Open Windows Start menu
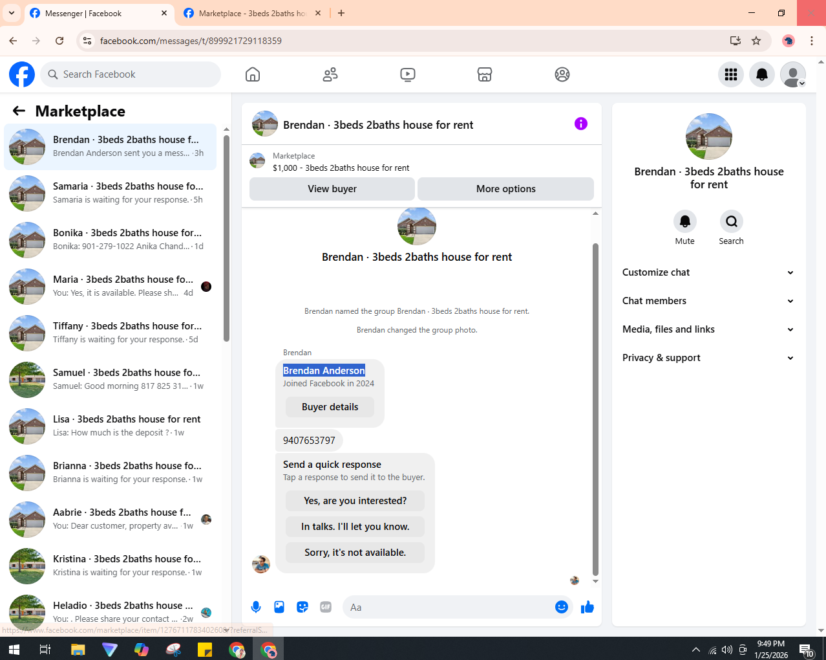Image resolution: width=826 pixels, height=660 pixels. tap(14, 649)
